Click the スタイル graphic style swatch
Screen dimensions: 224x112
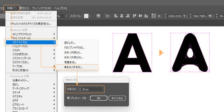[86, 16]
